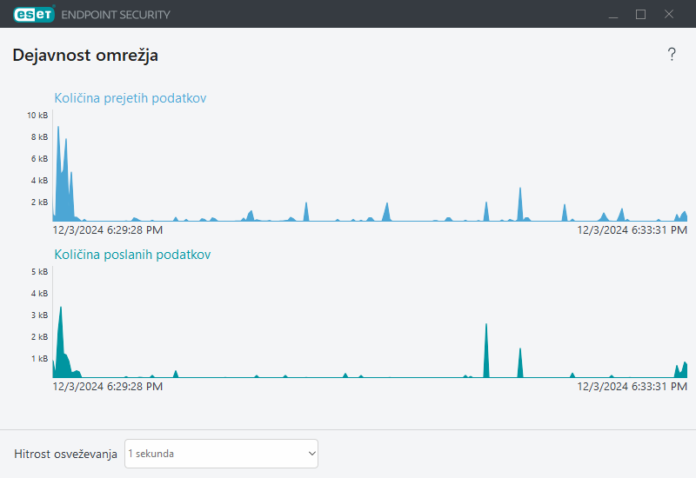Click the refresh rate dropdown chevron arrow
The height and width of the screenshot is (478, 696).
click(311, 454)
